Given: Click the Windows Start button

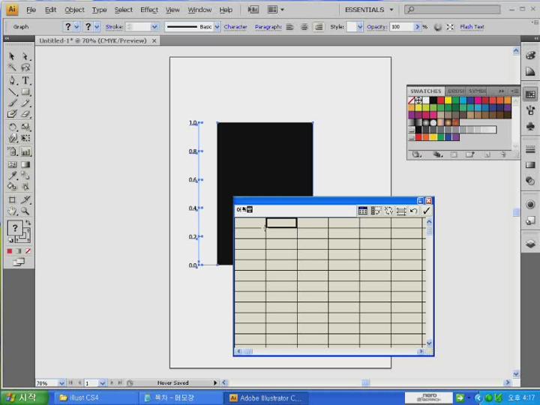Looking at the screenshot, I should (x=24, y=397).
